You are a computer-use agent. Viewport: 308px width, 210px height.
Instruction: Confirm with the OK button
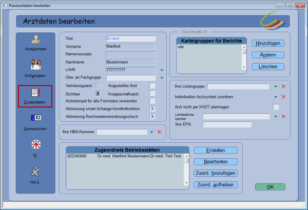pyautogui.click(x=270, y=187)
